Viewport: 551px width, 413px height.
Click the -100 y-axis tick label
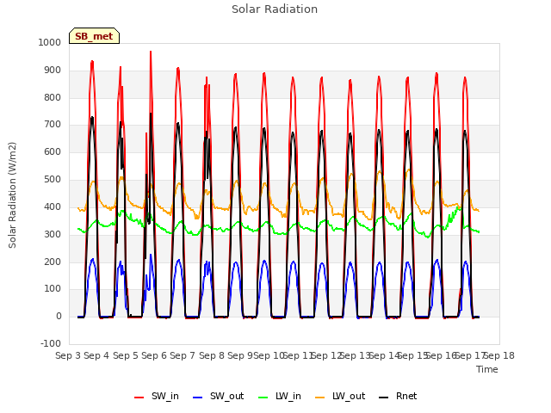pyautogui.click(x=51, y=343)
